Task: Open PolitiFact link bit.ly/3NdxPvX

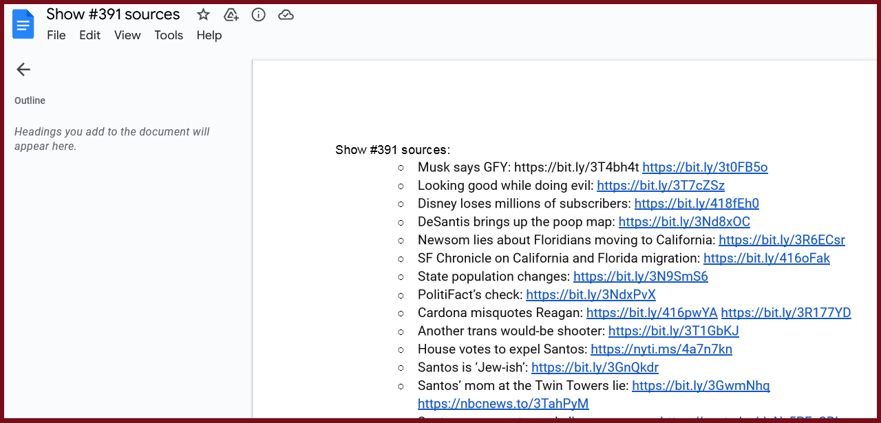Action: pos(591,295)
